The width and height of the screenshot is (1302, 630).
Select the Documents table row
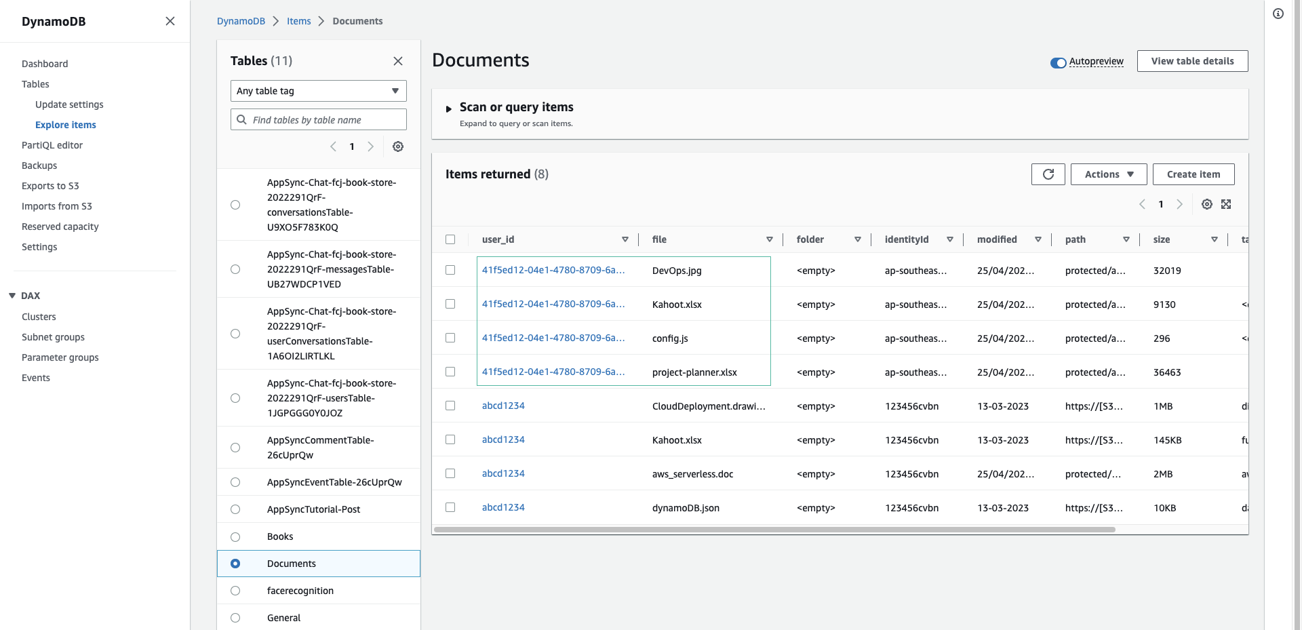click(319, 564)
